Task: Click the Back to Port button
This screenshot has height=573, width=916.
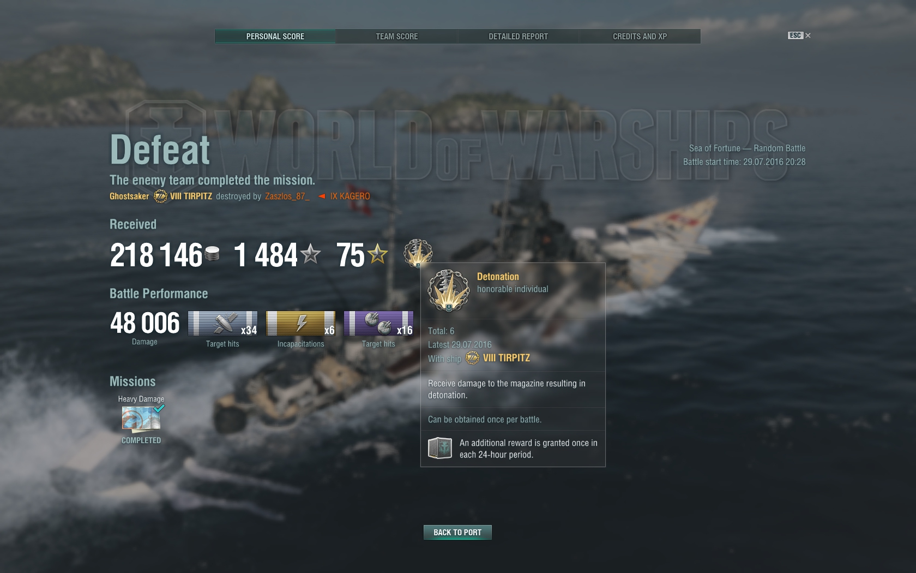Action: 457,532
